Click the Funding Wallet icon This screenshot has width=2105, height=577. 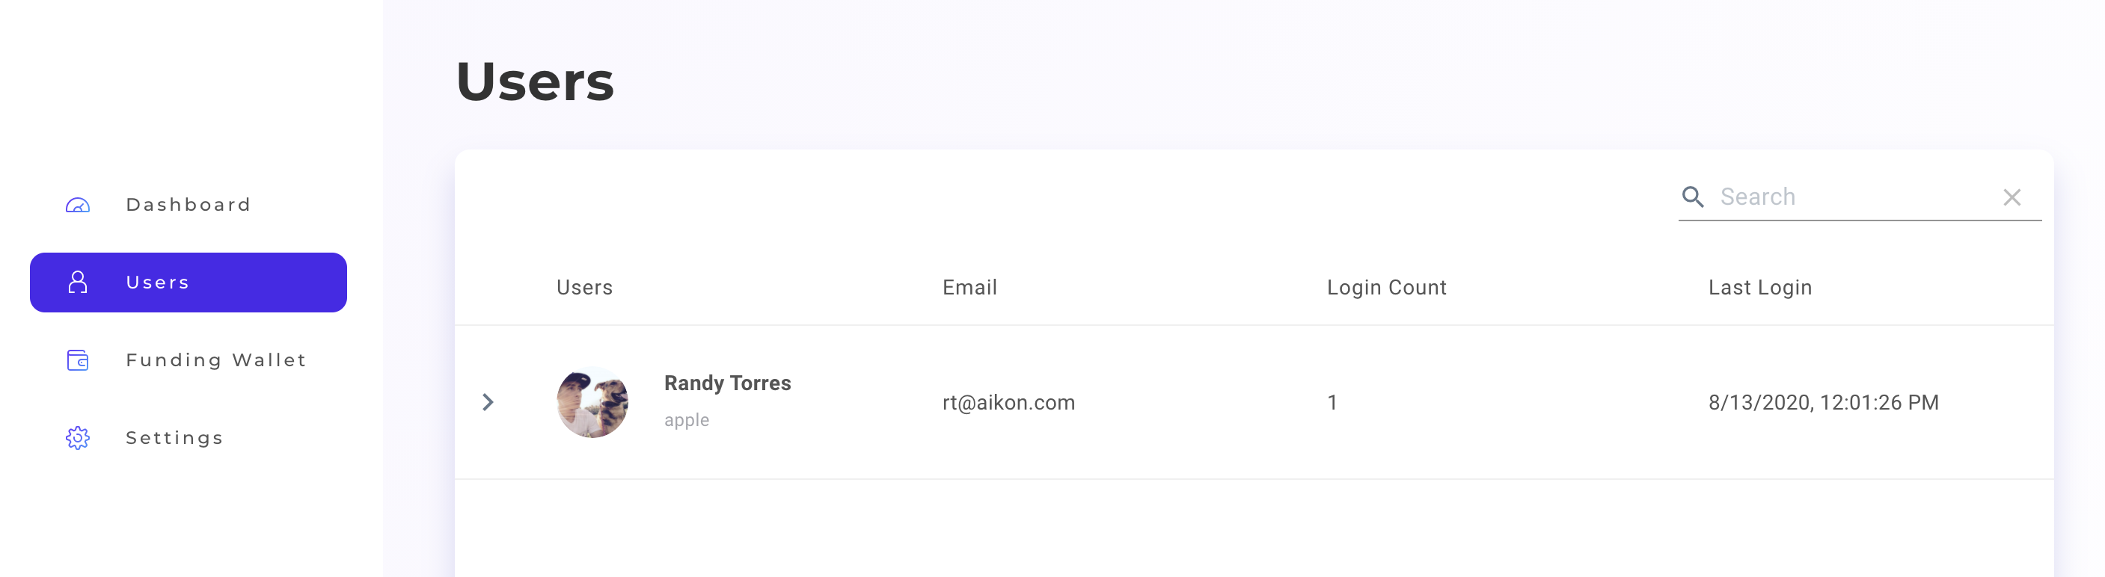pyautogui.click(x=78, y=360)
